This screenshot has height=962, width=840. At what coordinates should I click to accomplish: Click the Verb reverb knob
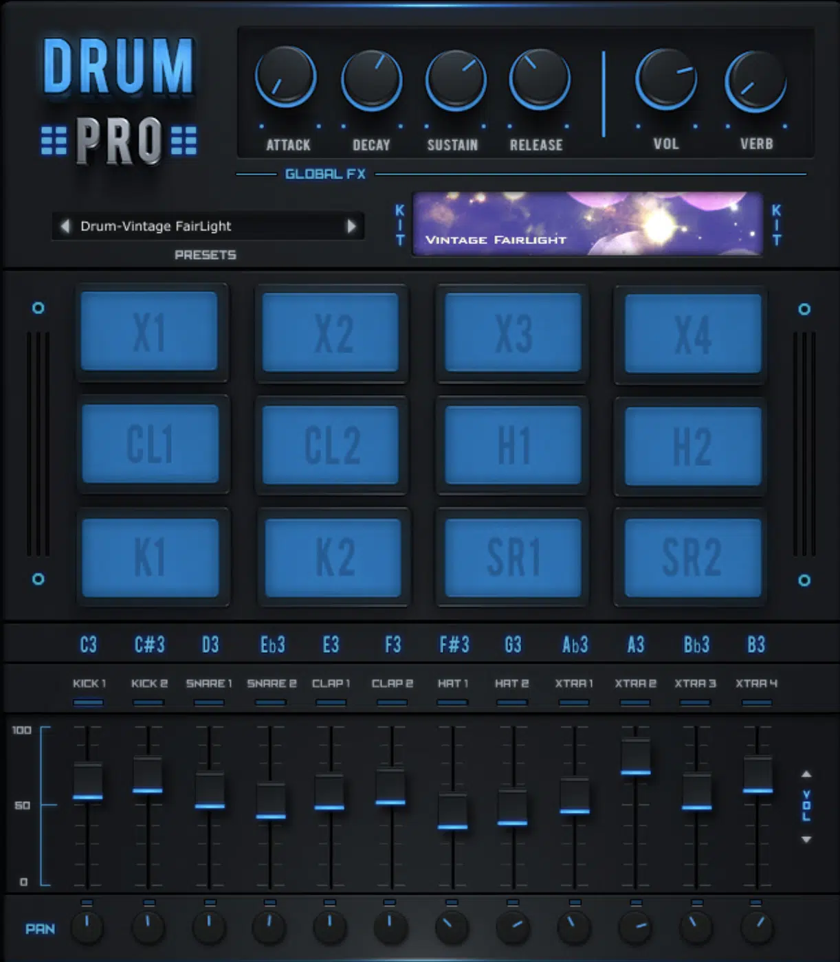click(x=755, y=81)
